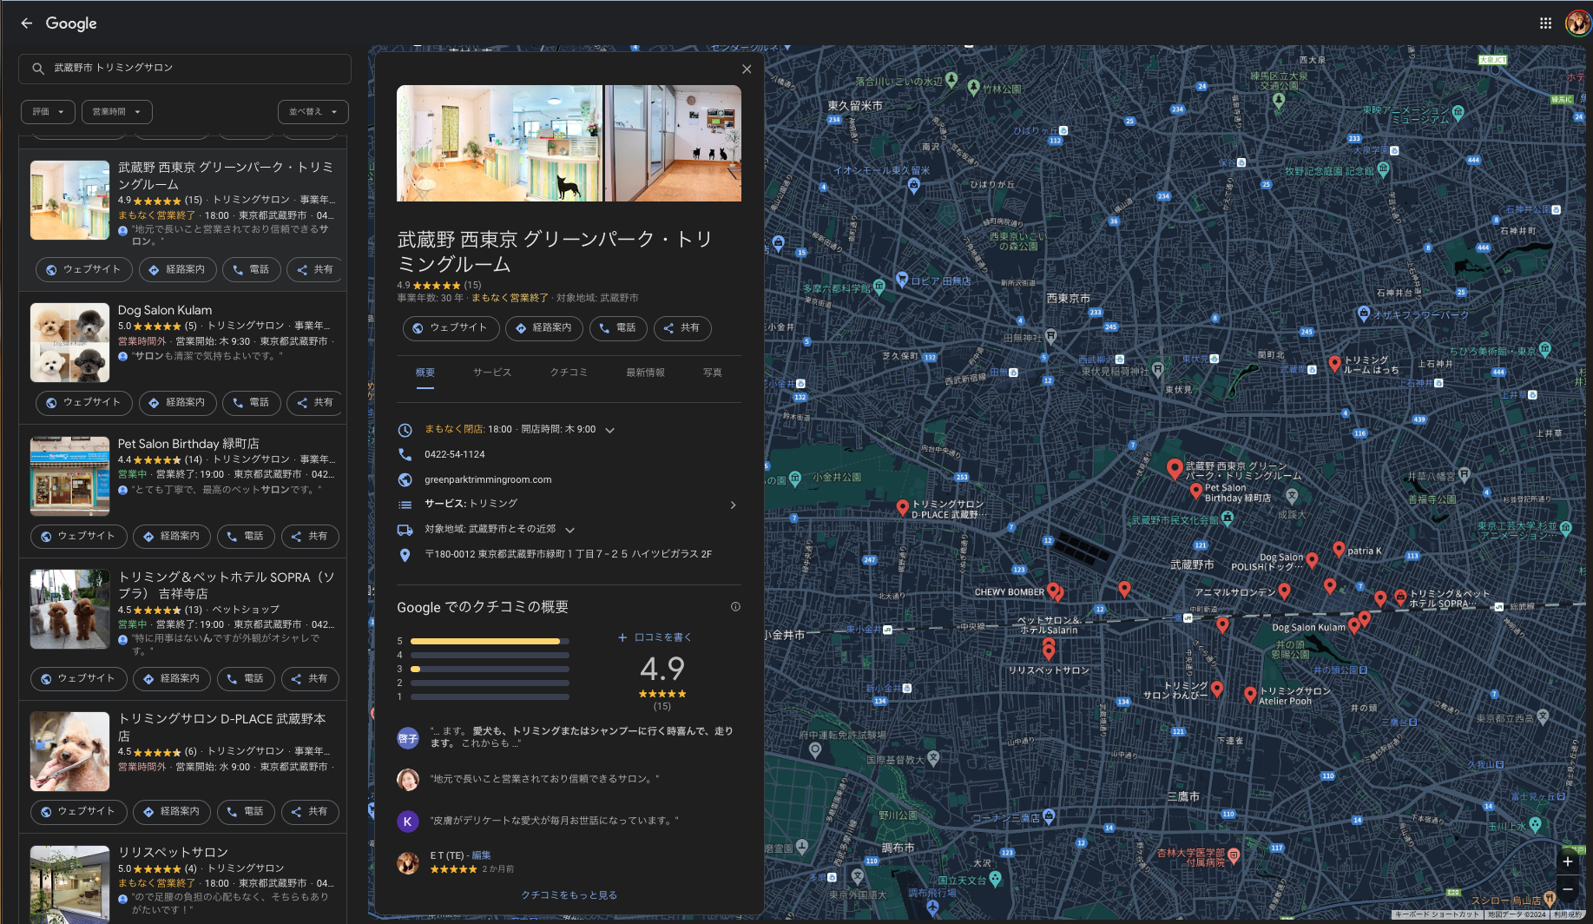The width and height of the screenshot is (1593, 924).
Task: Click the D-PLACE 武蔵野 map pin
Action: click(x=903, y=508)
